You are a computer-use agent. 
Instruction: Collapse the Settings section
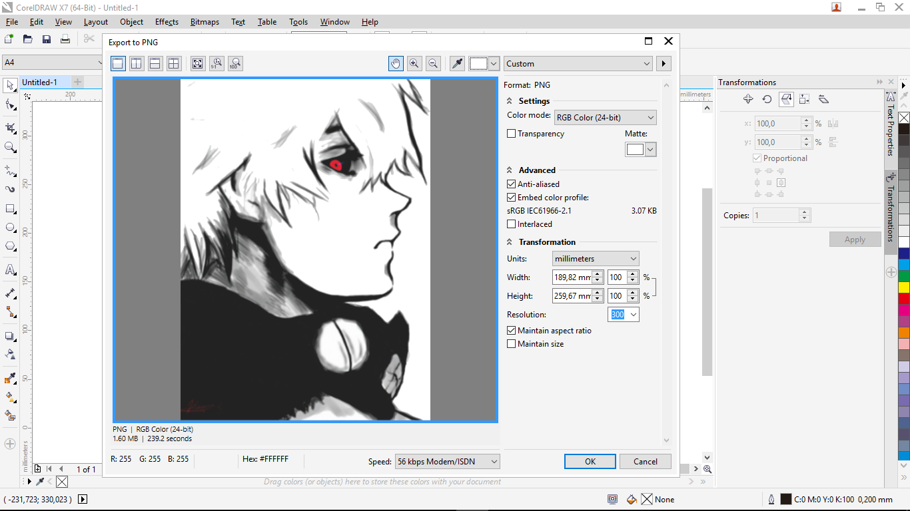click(x=510, y=101)
